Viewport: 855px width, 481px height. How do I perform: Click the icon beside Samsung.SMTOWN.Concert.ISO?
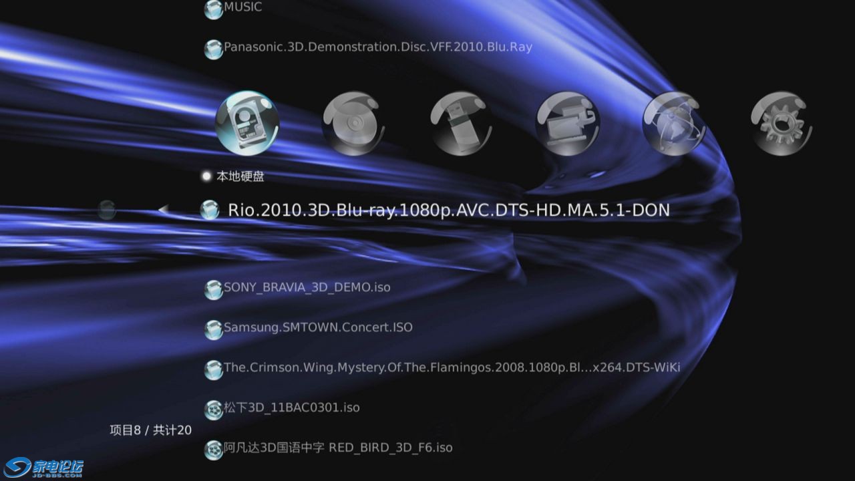[213, 329]
